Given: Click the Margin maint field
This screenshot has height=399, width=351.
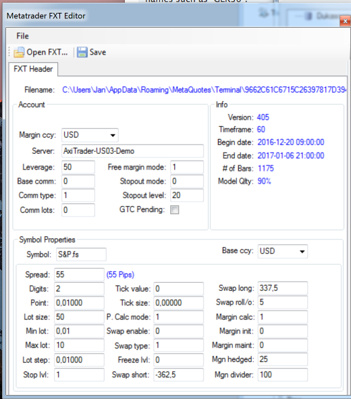Looking at the screenshot, I should point(283,345).
